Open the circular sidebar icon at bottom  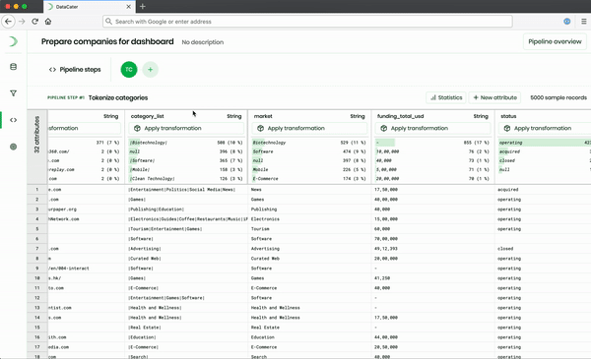[13, 147]
